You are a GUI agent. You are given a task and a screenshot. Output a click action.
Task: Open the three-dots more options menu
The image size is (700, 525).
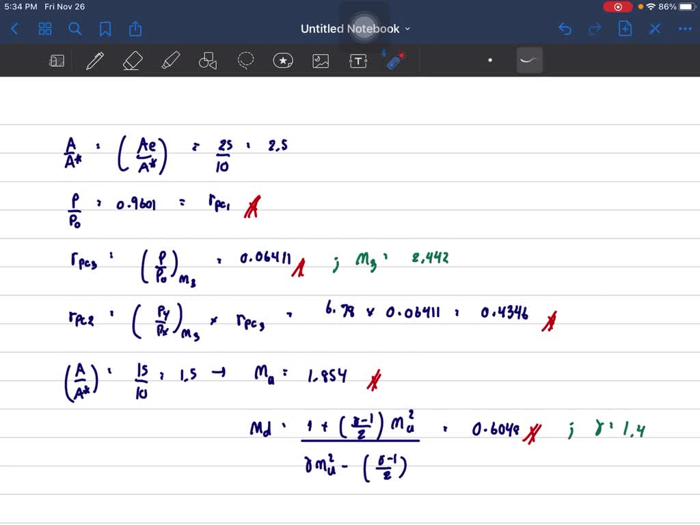(x=684, y=29)
